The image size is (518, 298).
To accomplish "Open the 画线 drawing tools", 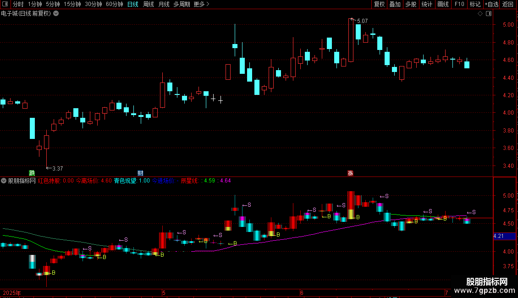I will point(443,4).
